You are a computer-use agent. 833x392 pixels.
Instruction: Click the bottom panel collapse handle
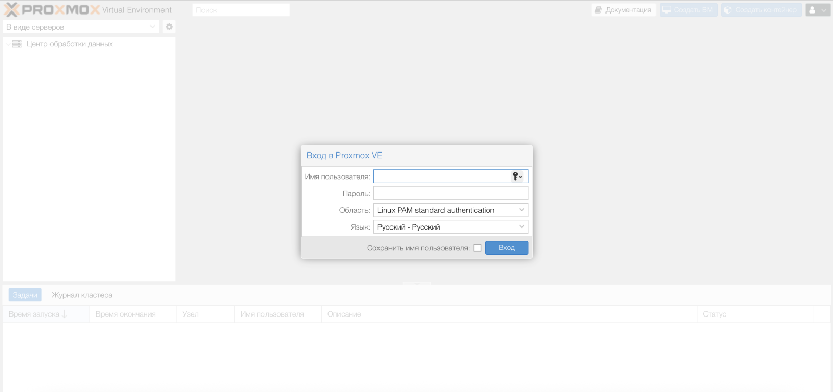[416, 283]
